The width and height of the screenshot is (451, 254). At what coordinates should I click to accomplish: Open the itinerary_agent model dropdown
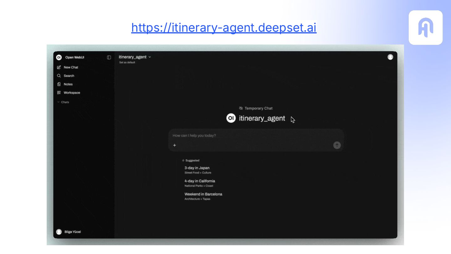click(x=135, y=57)
